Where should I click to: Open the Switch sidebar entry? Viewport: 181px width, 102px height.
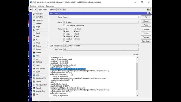pyautogui.click(x=38, y=33)
